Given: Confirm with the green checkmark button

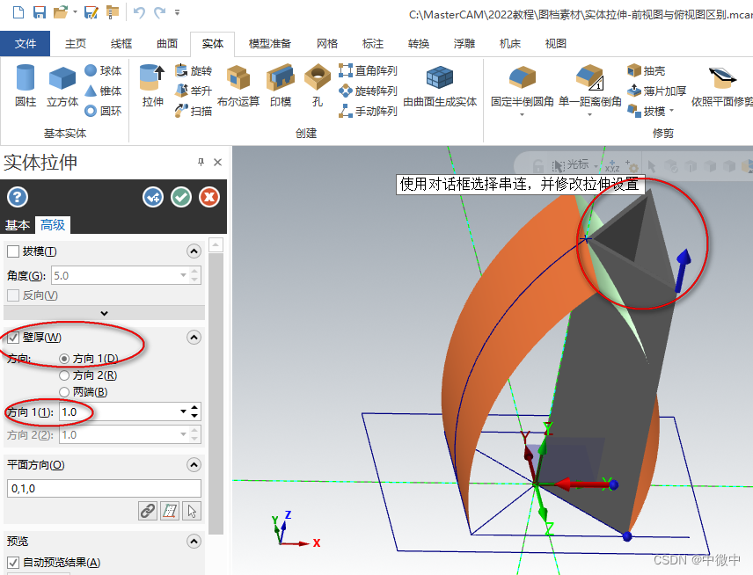Looking at the screenshot, I should [x=181, y=197].
